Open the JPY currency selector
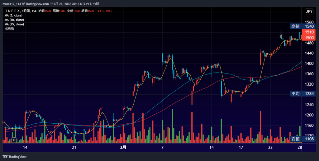Viewport: 319px width, 161px height. tap(309, 12)
